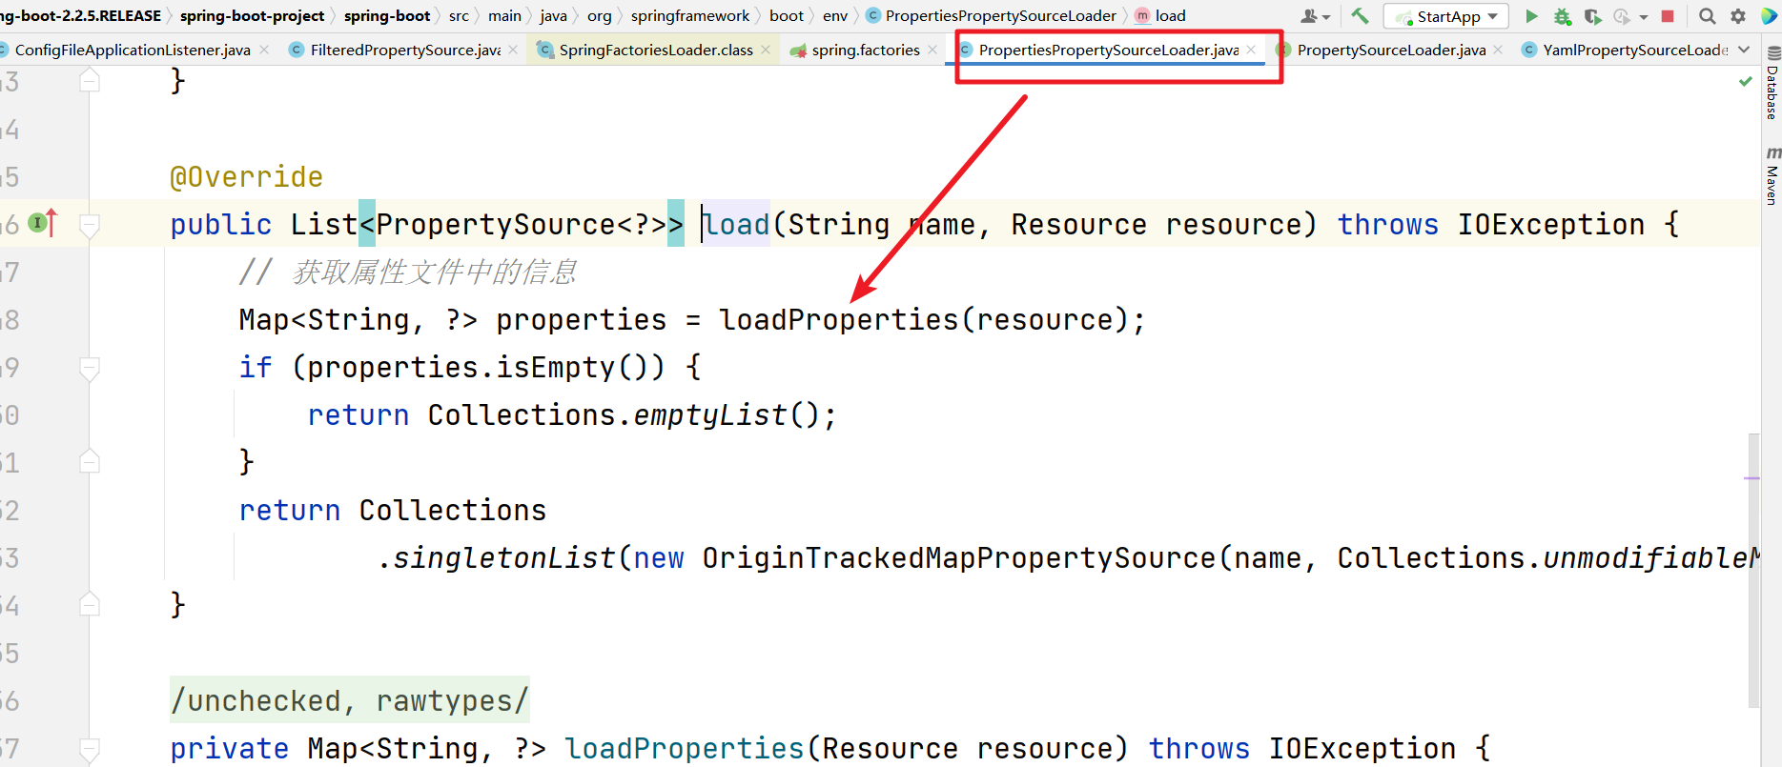The image size is (1782, 767).
Task: Switch to ConfigFileApplicationListener.java tab
Action: pyautogui.click(x=133, y=50)
